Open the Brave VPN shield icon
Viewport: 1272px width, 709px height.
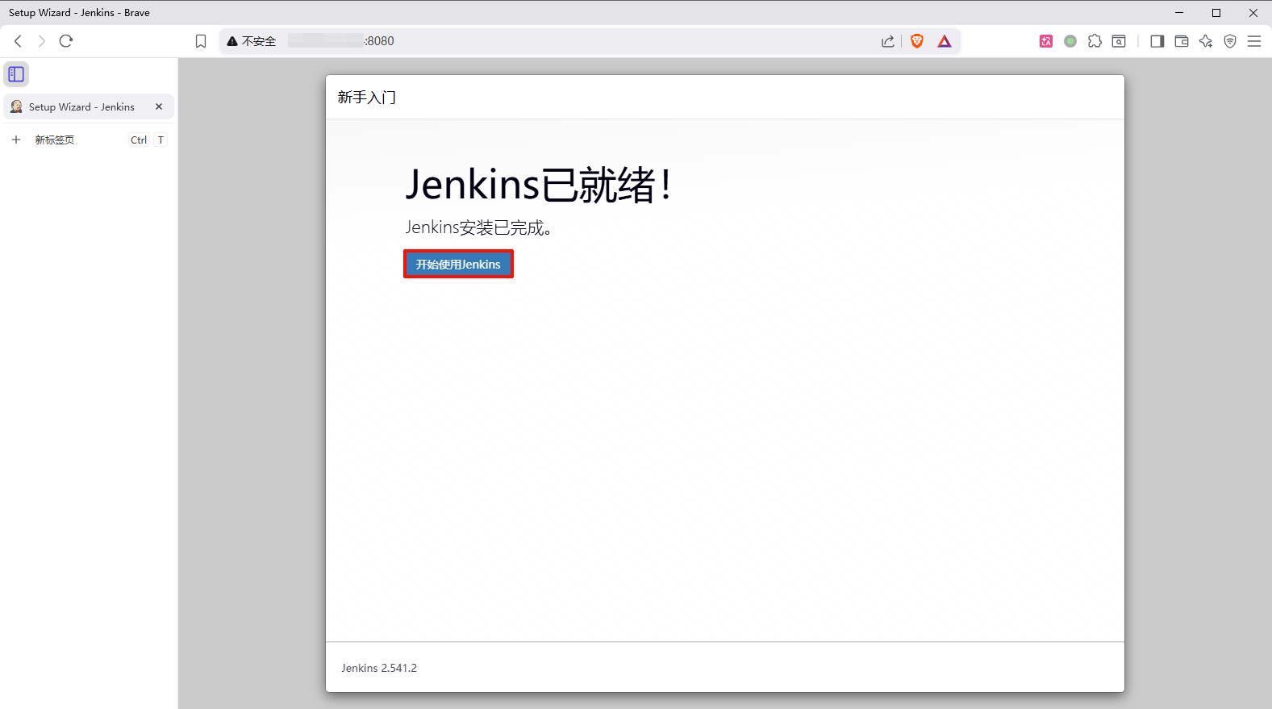pos(1230,41)
